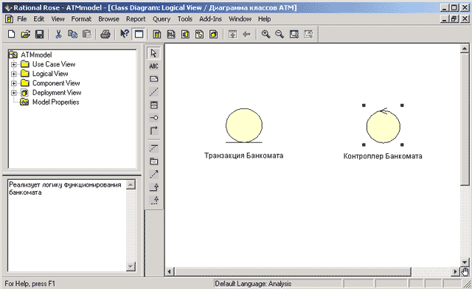Print the diagram with printer icon
The image size is (472, 289).
pos(105,34)
